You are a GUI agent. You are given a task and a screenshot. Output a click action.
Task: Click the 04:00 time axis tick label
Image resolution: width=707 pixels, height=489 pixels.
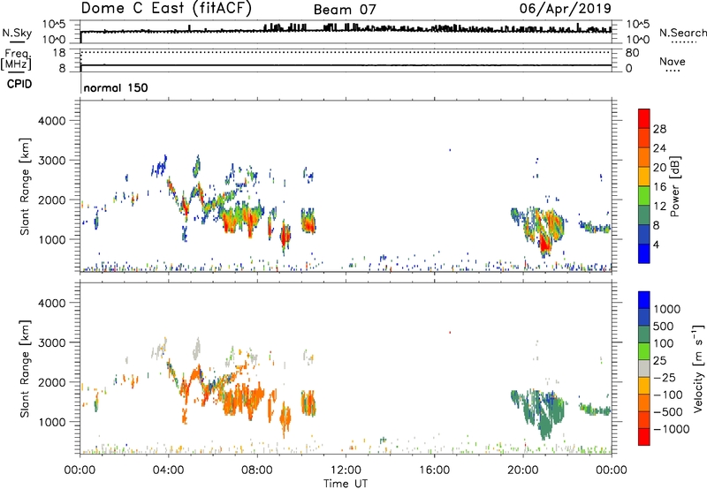click(168, 470)
